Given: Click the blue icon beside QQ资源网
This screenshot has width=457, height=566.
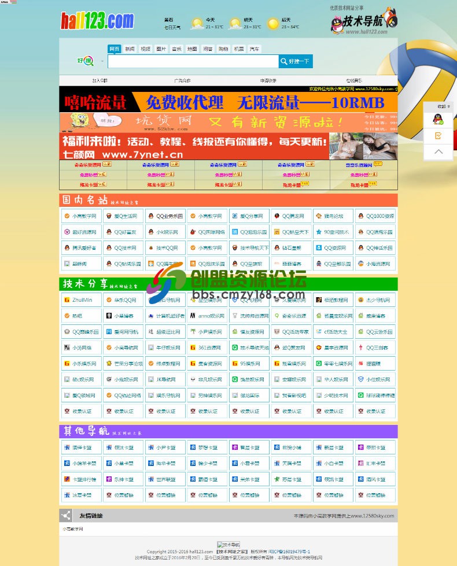Looking at the screenshot, I should coord(319,247).
